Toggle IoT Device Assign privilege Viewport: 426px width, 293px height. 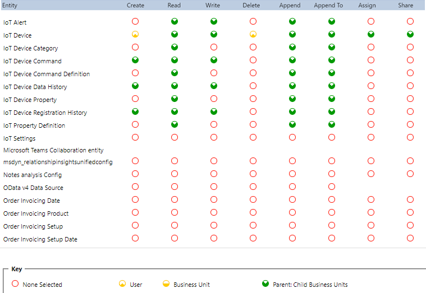pyautogui.click(x=371, y=34)
